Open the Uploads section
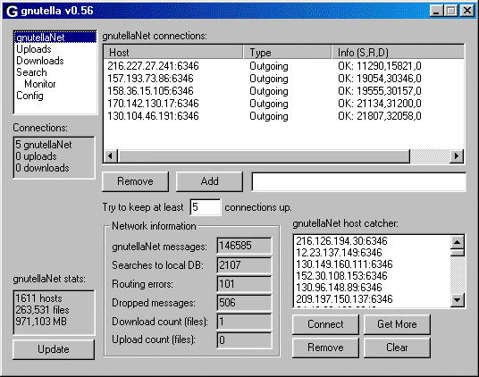 (34, 49)
